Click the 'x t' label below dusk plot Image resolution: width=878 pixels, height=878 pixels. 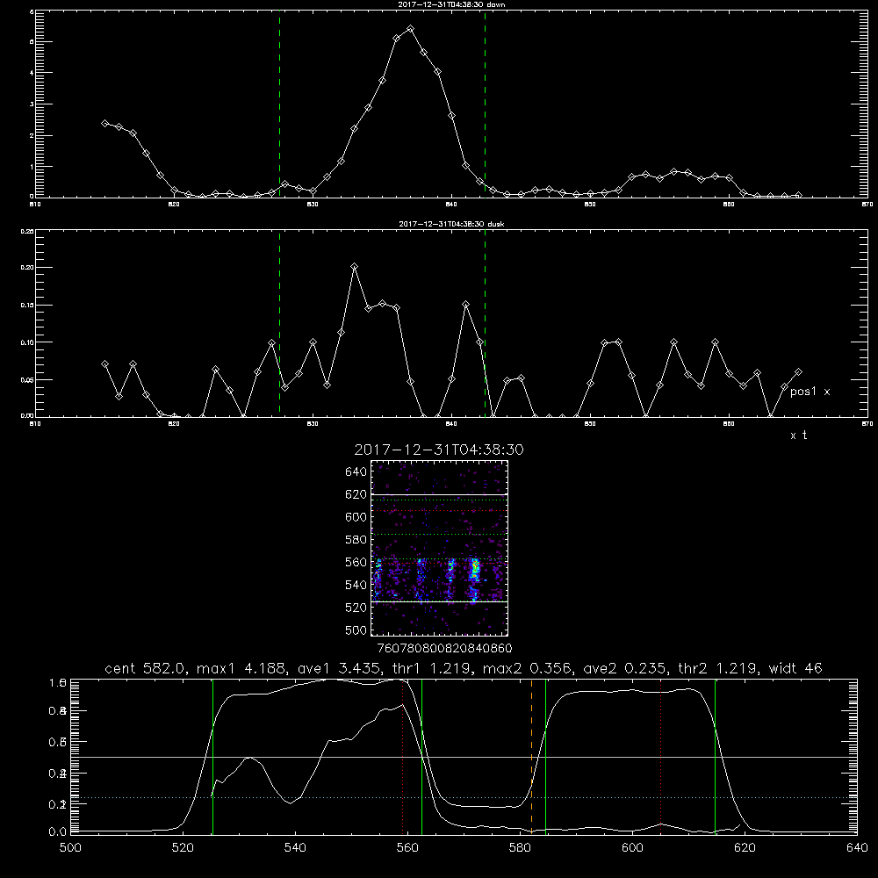(x=799, y=435)
